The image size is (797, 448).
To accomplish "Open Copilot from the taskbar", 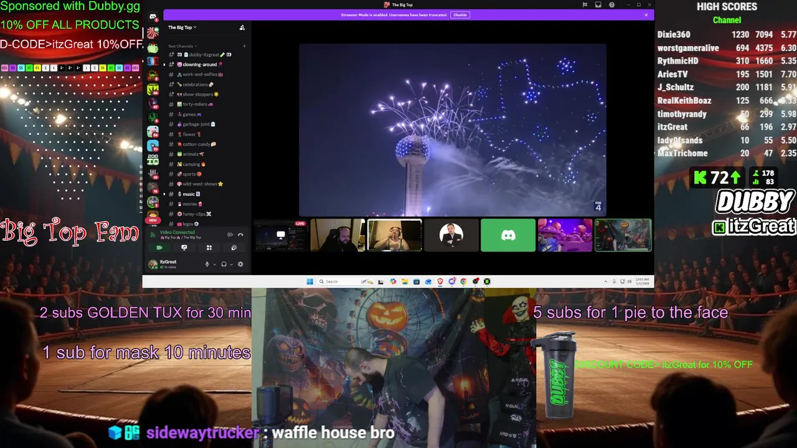I will point(393,282).
